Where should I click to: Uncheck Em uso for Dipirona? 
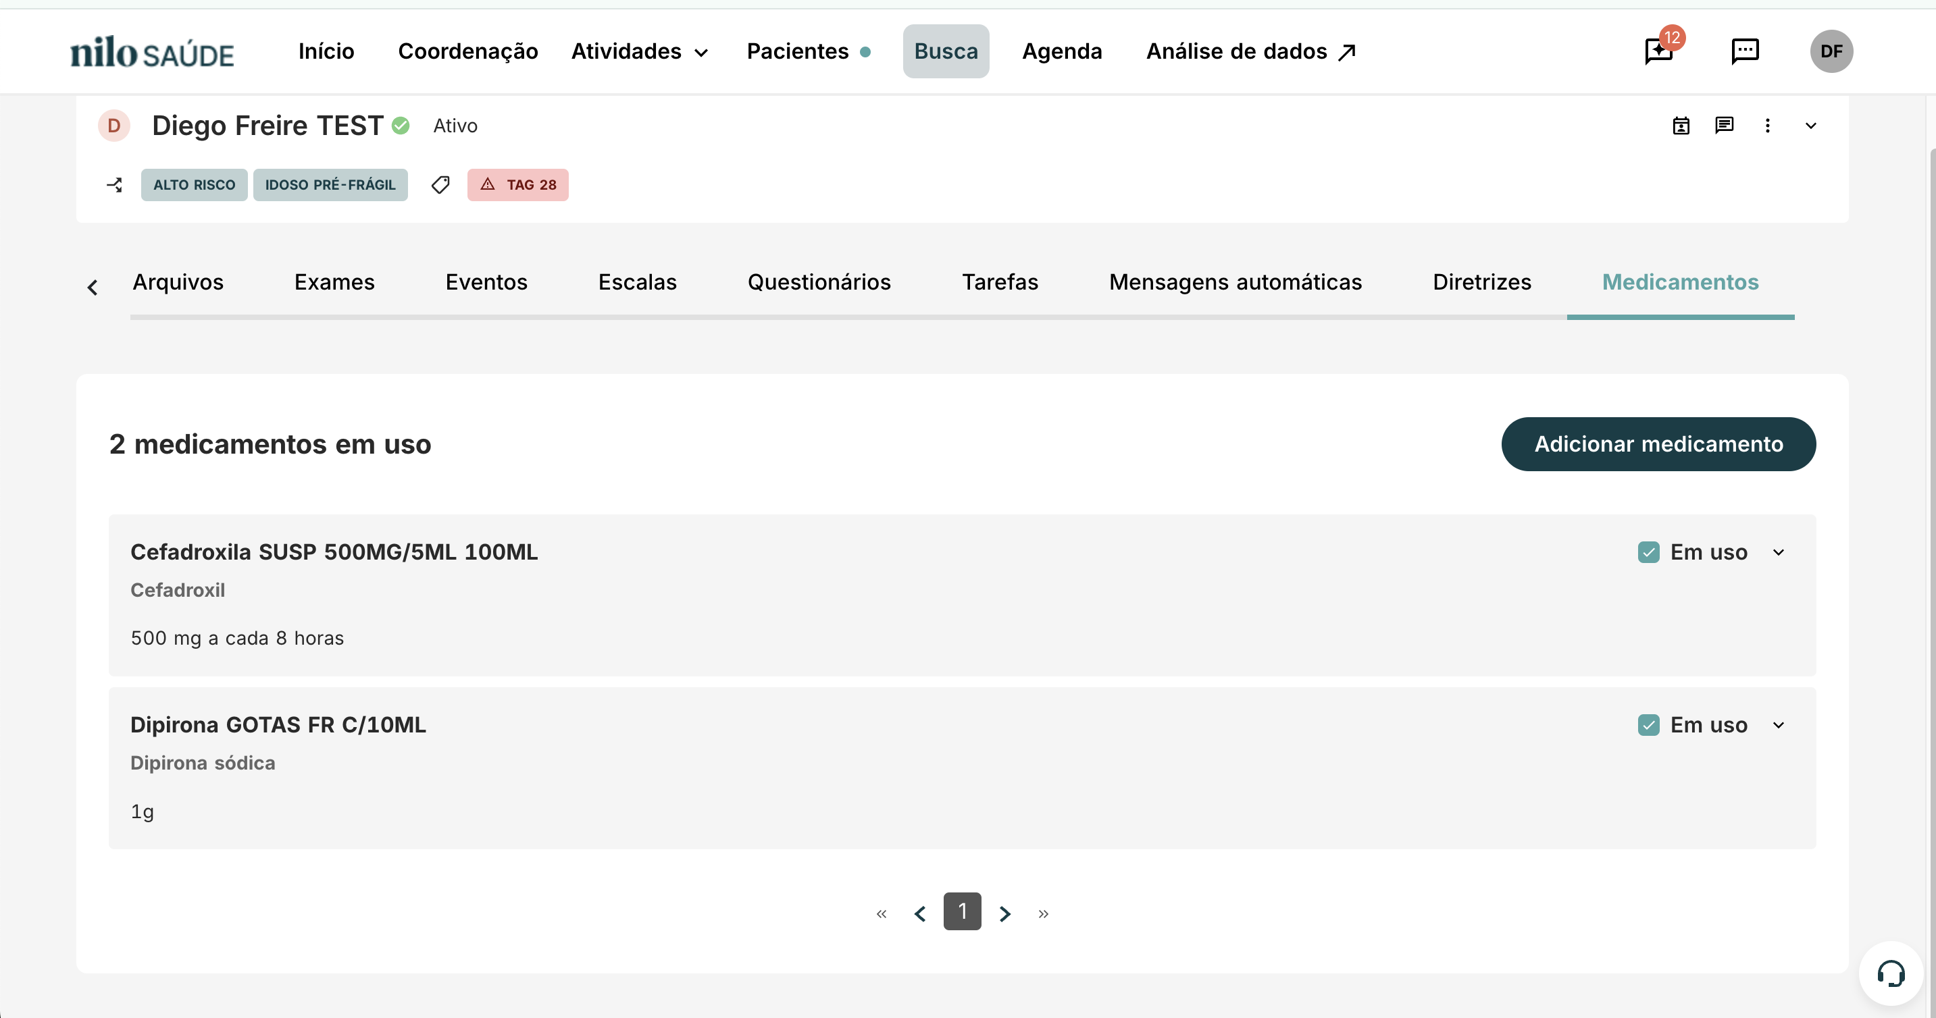(1648, 724)
